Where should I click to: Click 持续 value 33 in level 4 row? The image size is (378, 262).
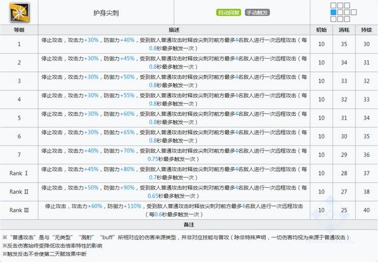tap(367, 100)
